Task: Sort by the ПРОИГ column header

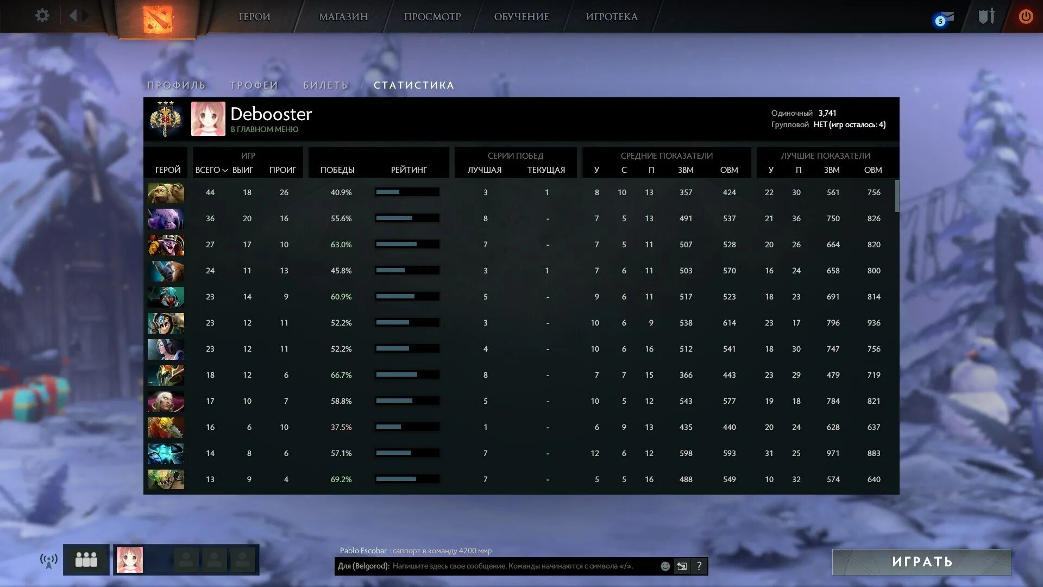Action: click(x=283, y=170)
